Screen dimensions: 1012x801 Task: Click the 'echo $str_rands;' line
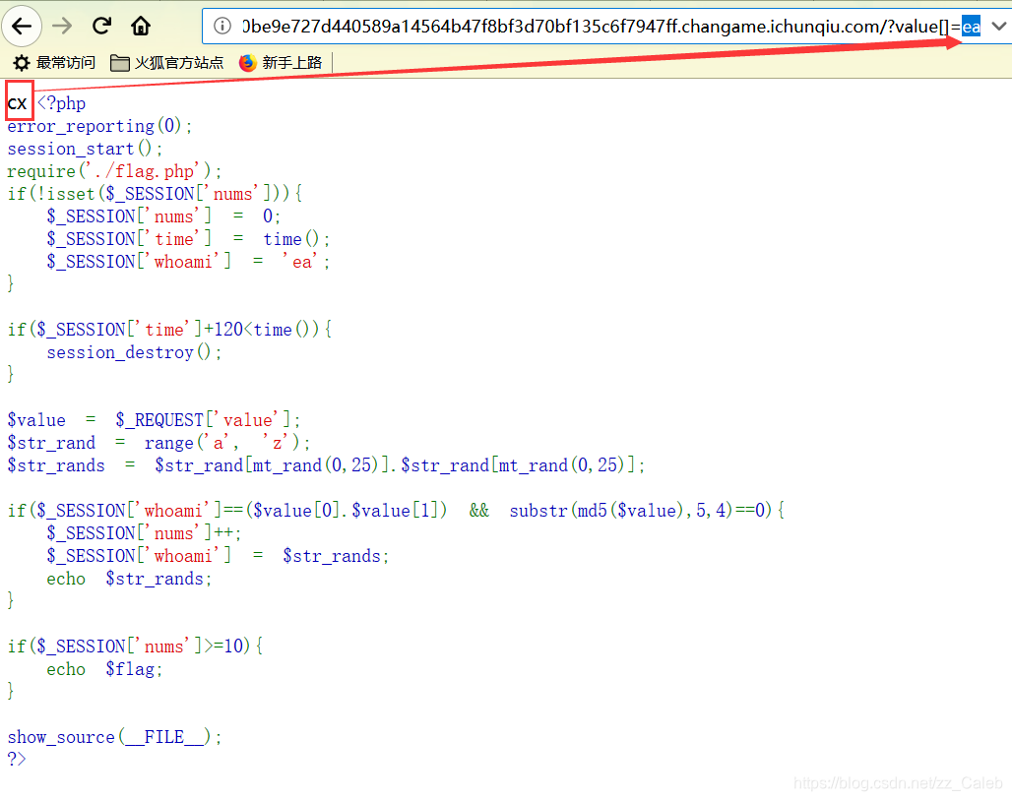click(x=129, y=579)
